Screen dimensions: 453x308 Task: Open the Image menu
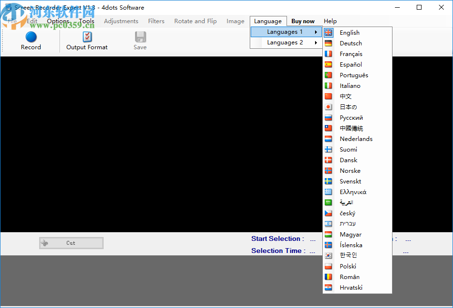pyautogui.click(x=236, y=21)
